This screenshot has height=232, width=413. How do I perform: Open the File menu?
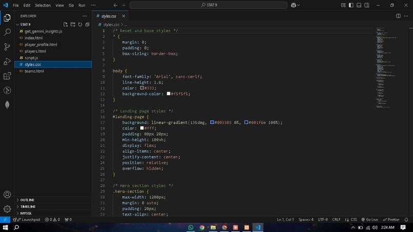[x=16, y=5]
